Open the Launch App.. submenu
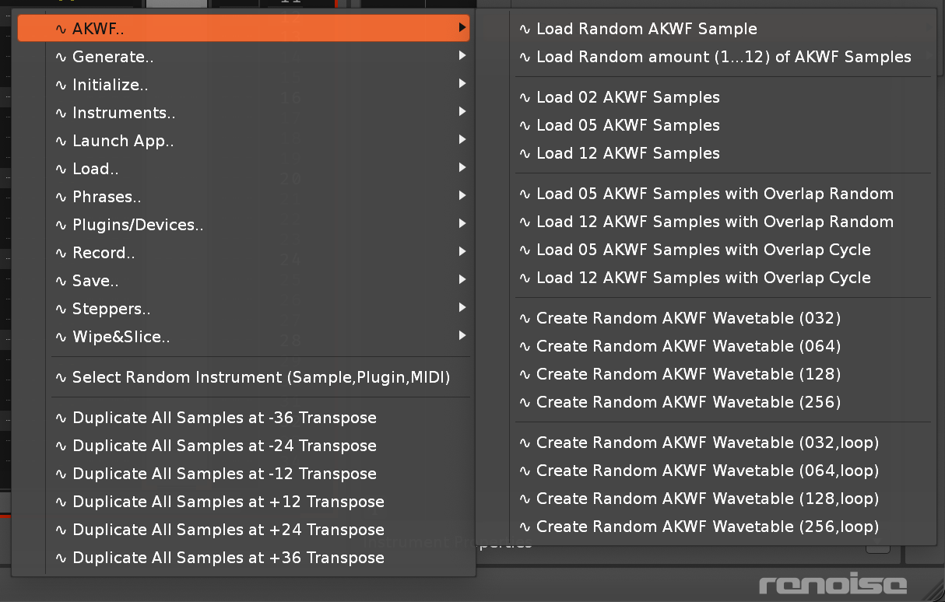Screen dimensions: 945x602 pyautogui.click(x=243, y=141)
